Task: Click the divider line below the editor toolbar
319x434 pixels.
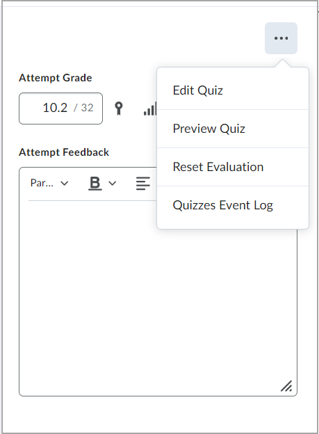Action: click(92, 201)
